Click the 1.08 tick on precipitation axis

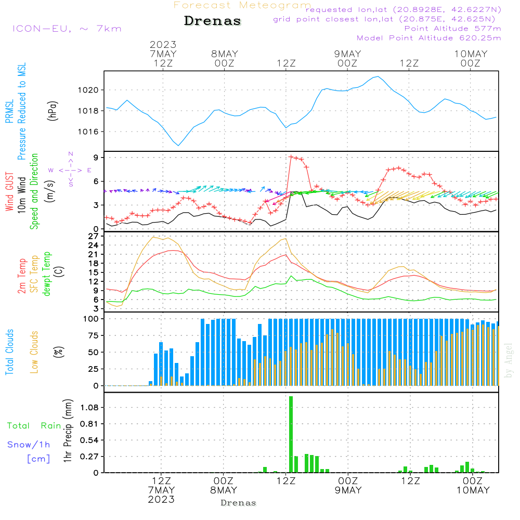pos(89,407)
